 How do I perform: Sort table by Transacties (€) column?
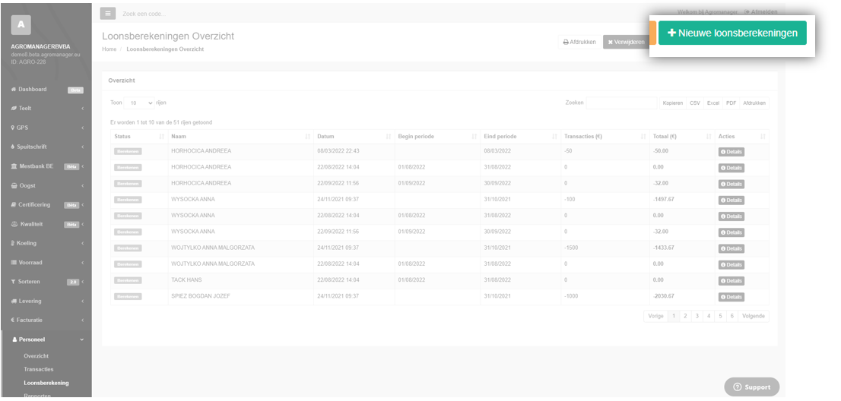tap(605, 137)
